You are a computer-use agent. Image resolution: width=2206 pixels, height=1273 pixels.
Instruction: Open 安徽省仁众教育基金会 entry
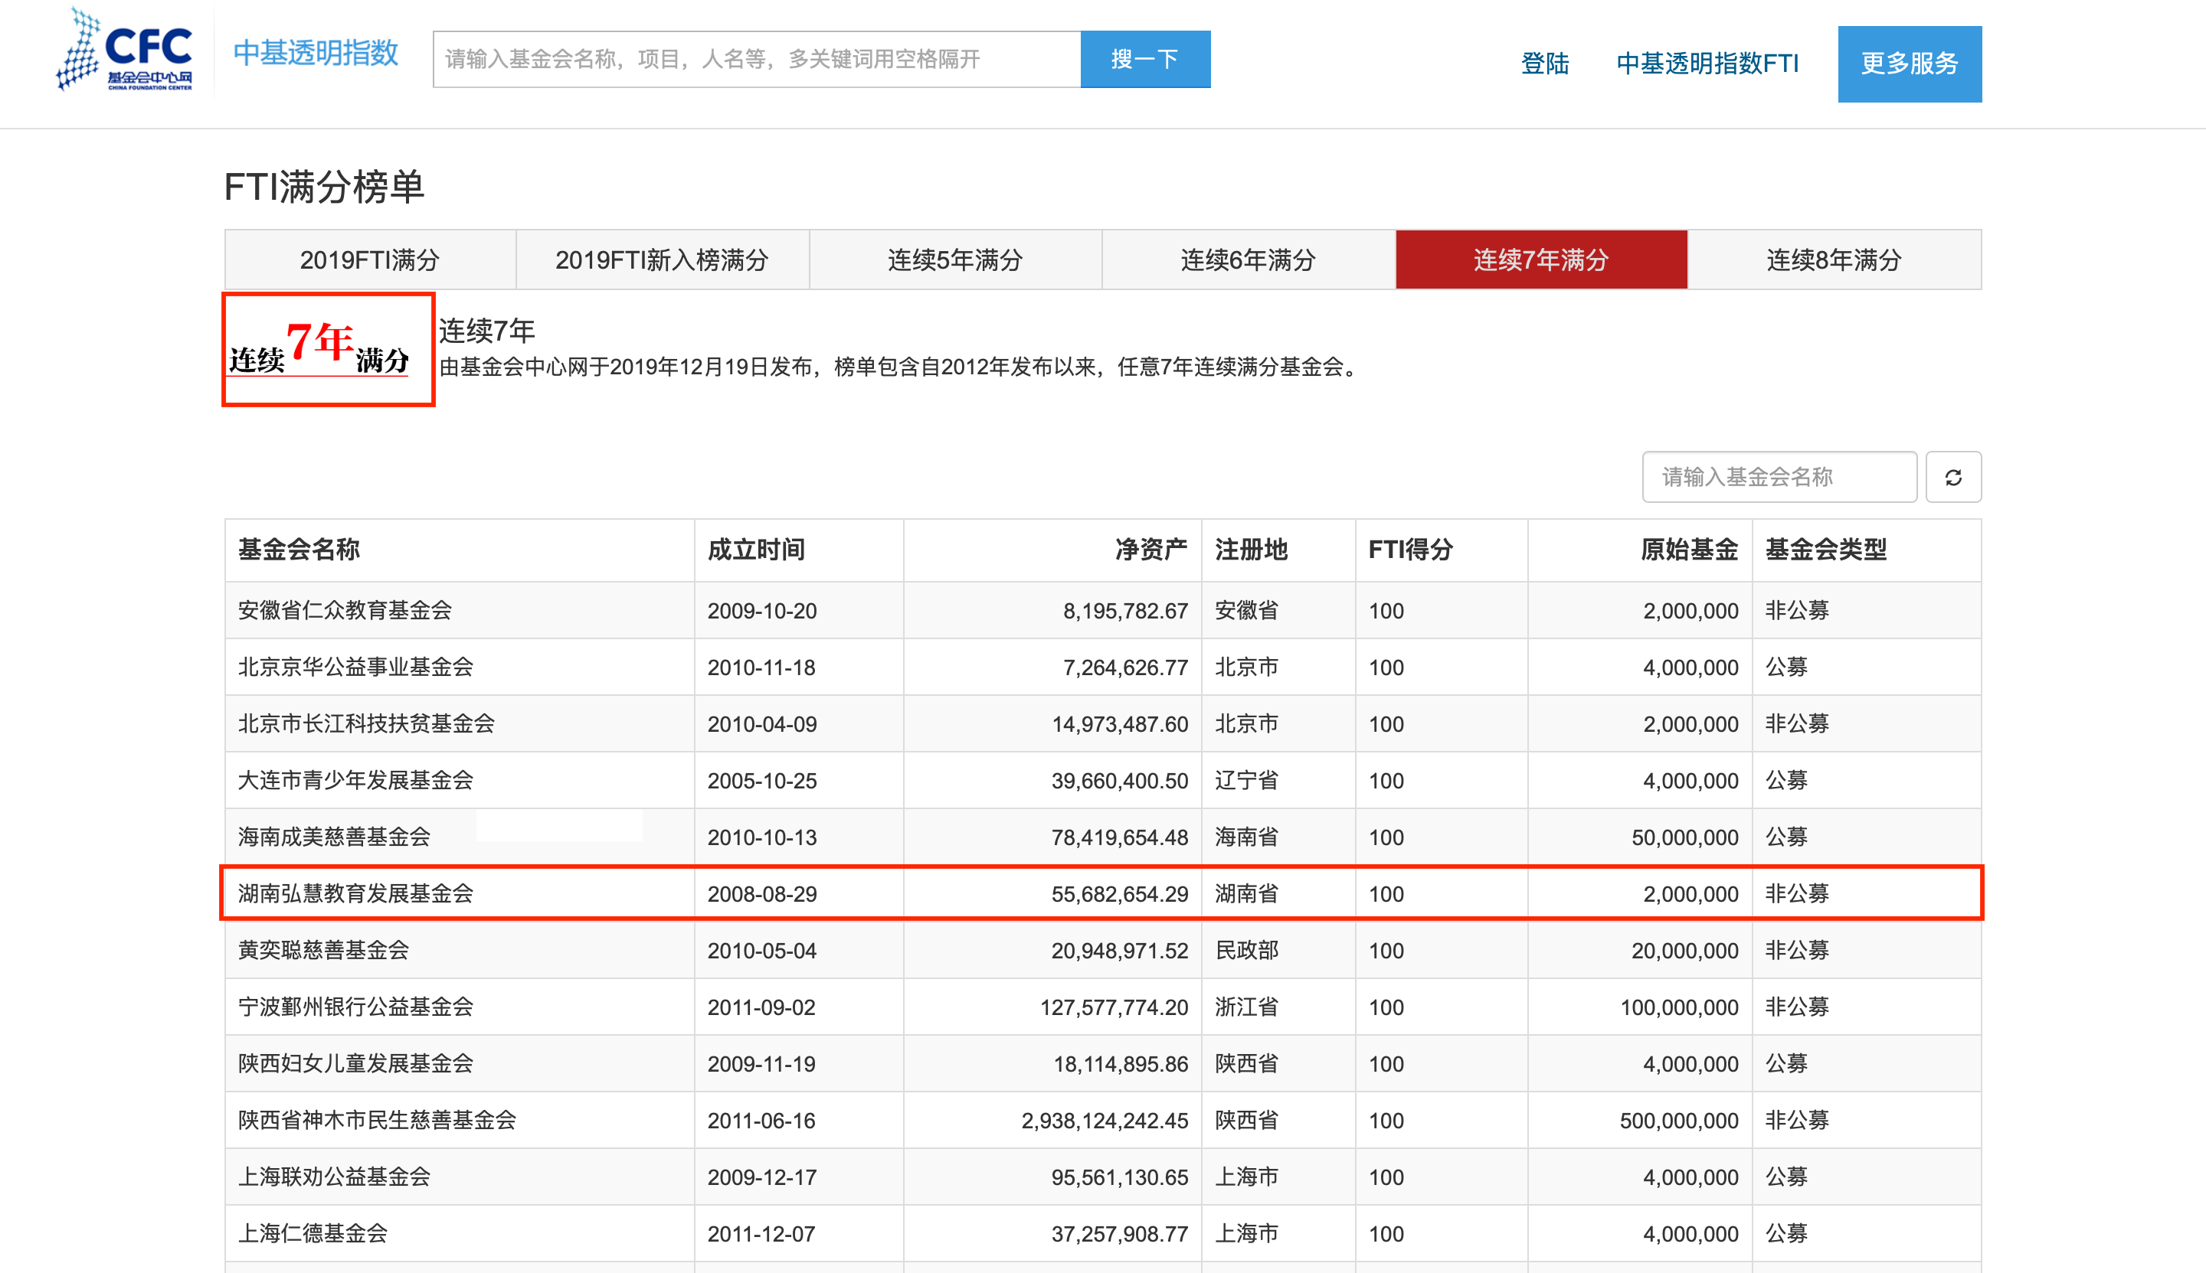345,610
